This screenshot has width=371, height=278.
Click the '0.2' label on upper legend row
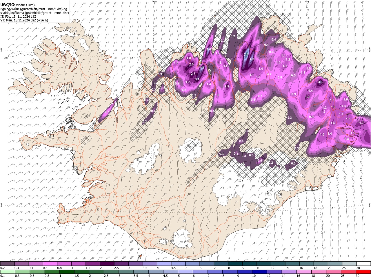tap(3, 268)
